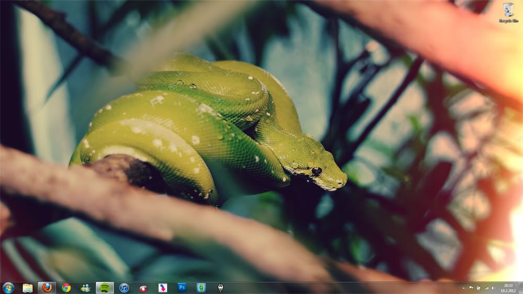Click the Show Desktop strip
Image resolution: width=523 pixels, height=294 pixels.
521,288
